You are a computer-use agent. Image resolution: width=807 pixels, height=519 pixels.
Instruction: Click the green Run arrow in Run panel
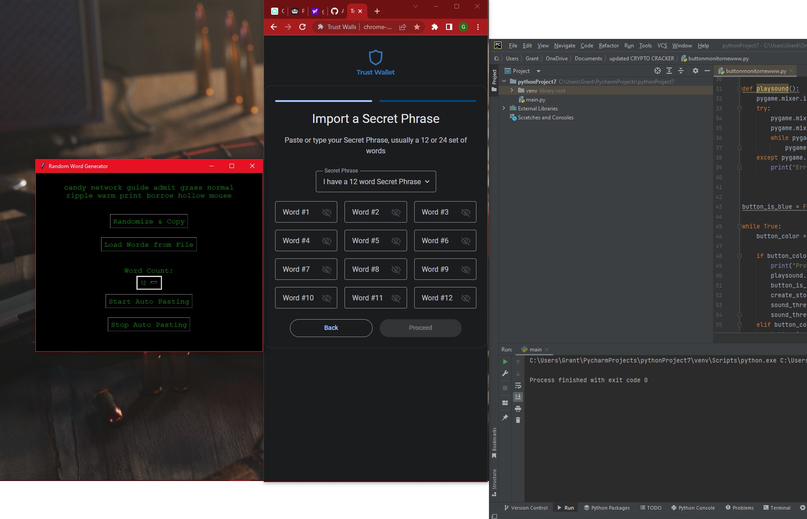(505, 362)
